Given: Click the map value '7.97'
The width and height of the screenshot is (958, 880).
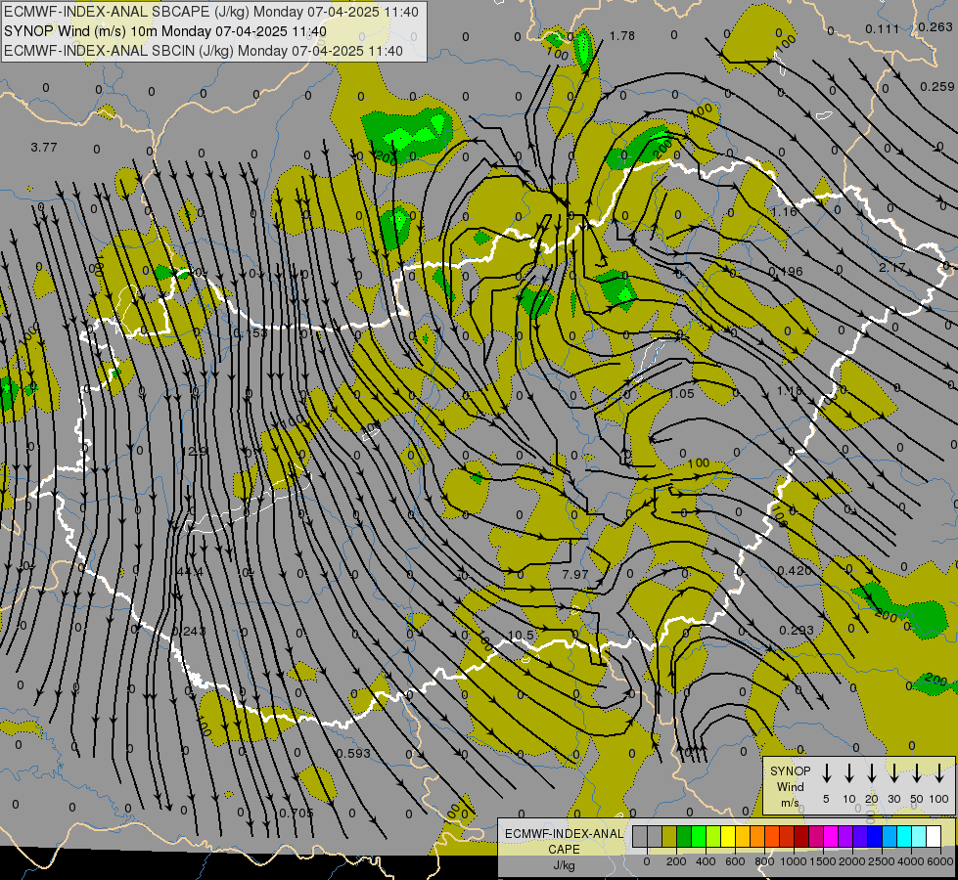Looking at the screenshot, I should pyautogui.click(x=575, y=575).
